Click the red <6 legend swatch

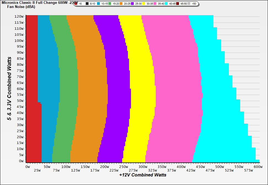[76, 4]
